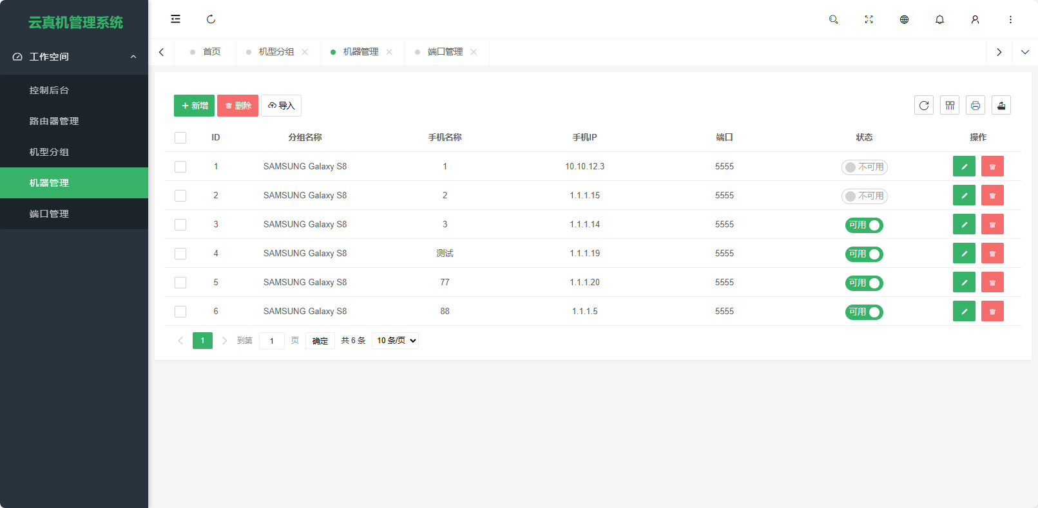Viewport: 1038px width, 508px height.
Task: Collapse the sidebar with the menu icon
Action: [175, 19]
